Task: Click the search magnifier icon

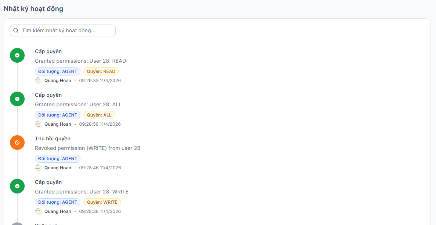Action: tap(16, 30)
